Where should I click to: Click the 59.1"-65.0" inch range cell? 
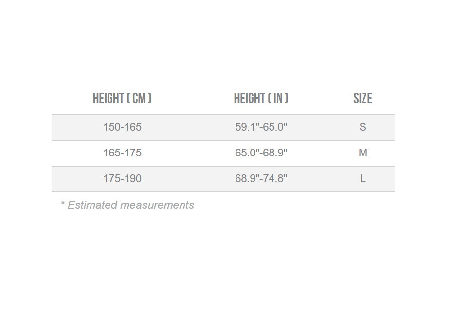click(261, 127)
